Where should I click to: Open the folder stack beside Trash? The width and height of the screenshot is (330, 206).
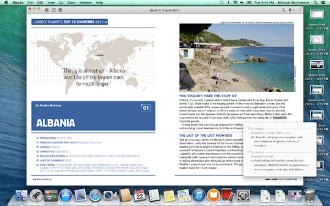[x=295, y=196]
